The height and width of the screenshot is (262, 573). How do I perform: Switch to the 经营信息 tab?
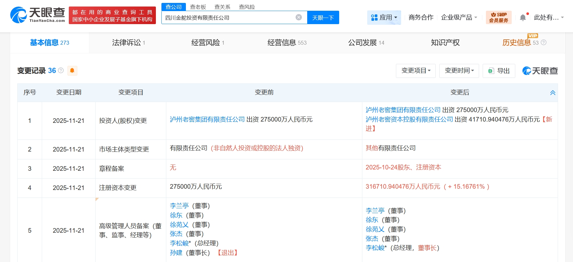click(287, 43)
